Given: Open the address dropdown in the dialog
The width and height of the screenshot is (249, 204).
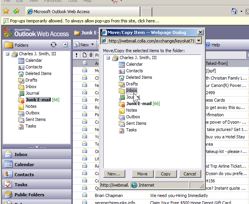Looking at the screenshot, I should pos(199,41).
